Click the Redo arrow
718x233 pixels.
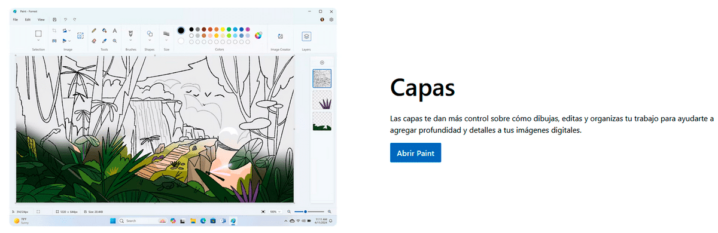(x=74, y=20)
